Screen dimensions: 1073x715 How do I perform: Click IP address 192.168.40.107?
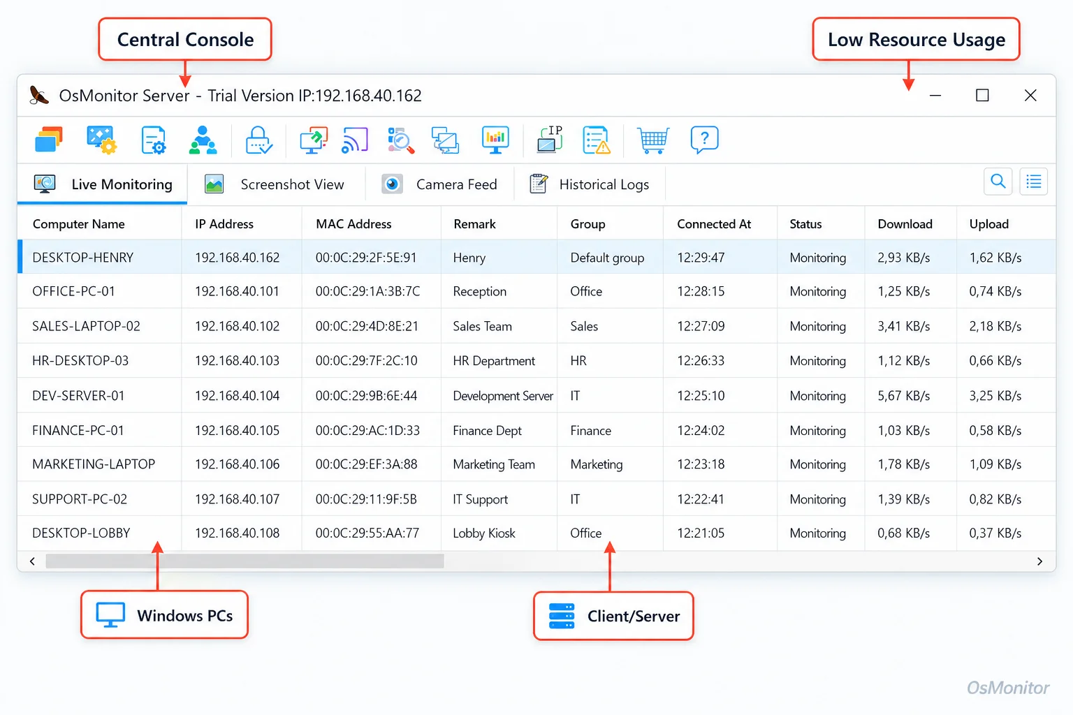point(237,499)
